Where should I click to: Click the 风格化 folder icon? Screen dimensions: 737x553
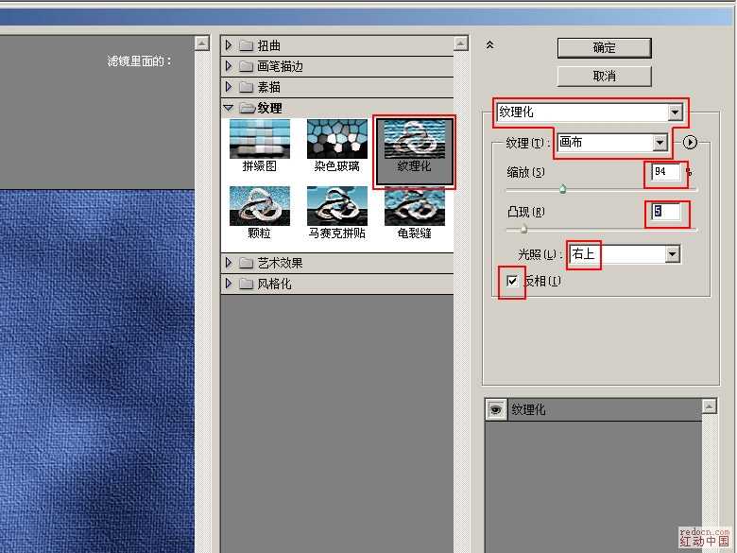247,283
